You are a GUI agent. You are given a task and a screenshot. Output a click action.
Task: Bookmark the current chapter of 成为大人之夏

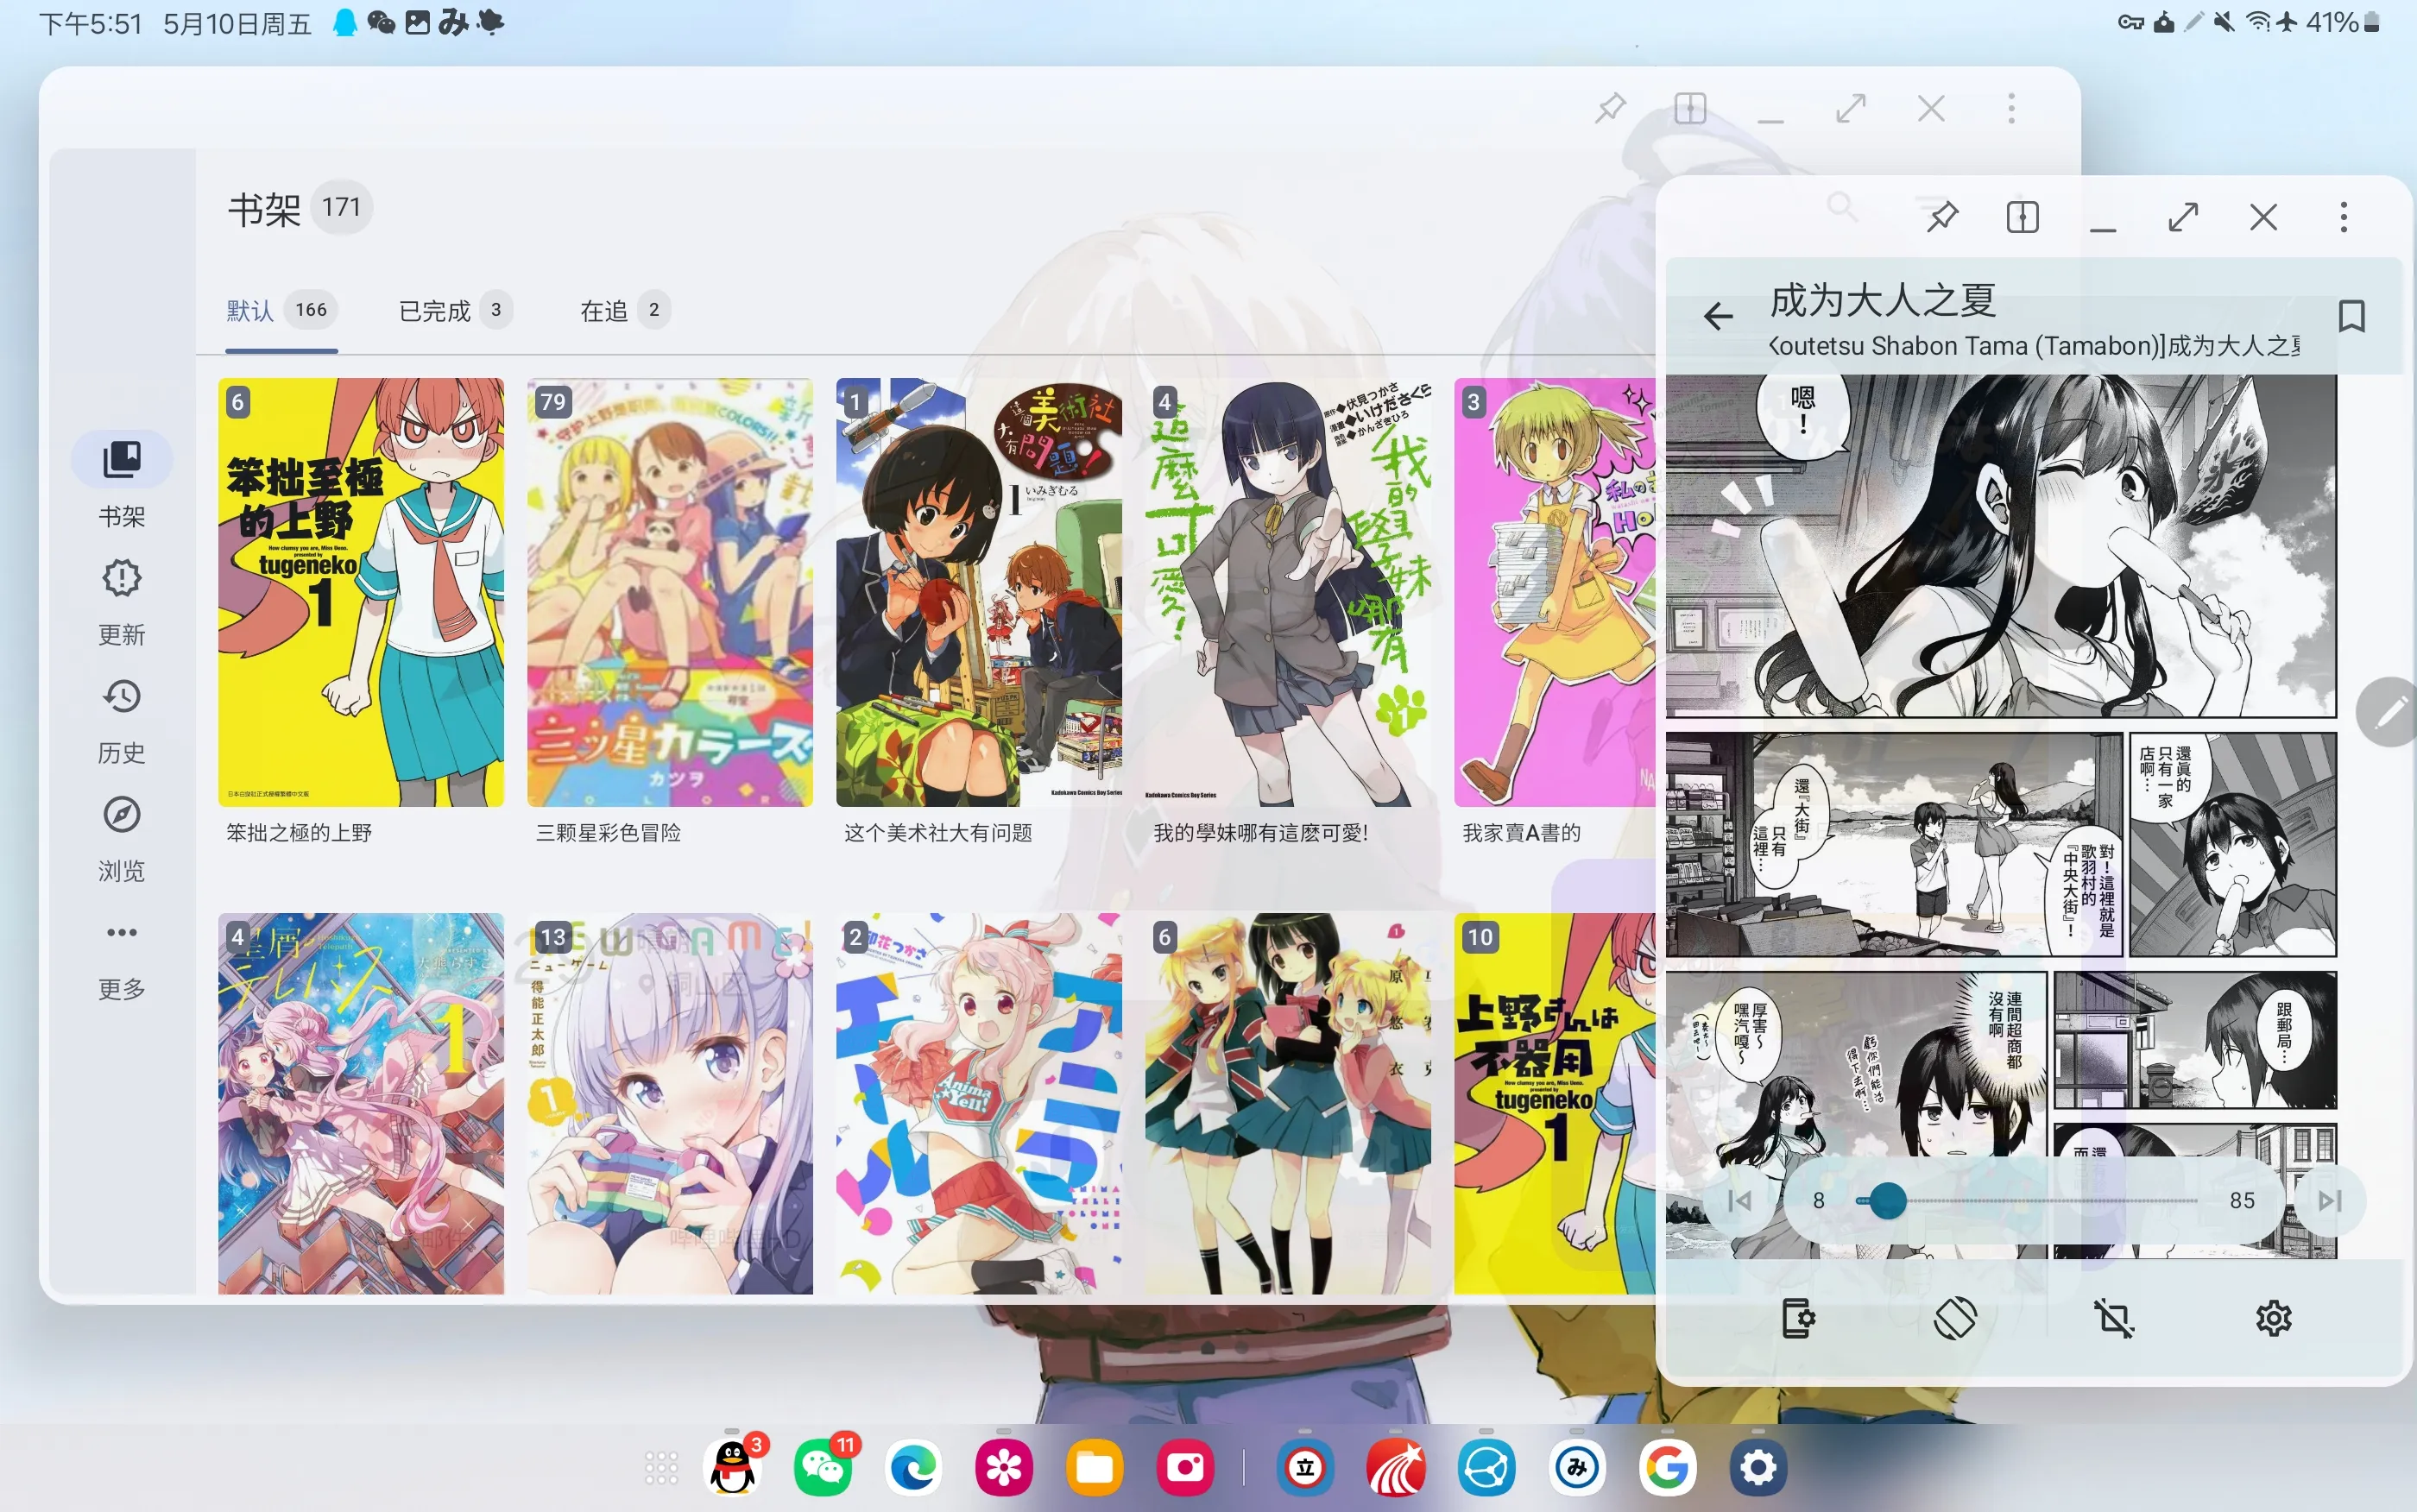[x=2352, y=317]
